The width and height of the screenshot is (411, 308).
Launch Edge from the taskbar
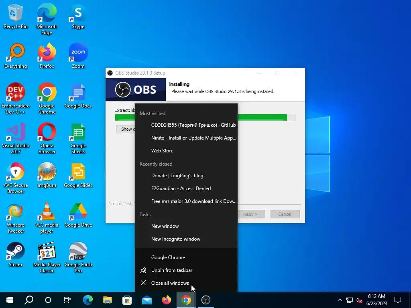tap(88, 300)
